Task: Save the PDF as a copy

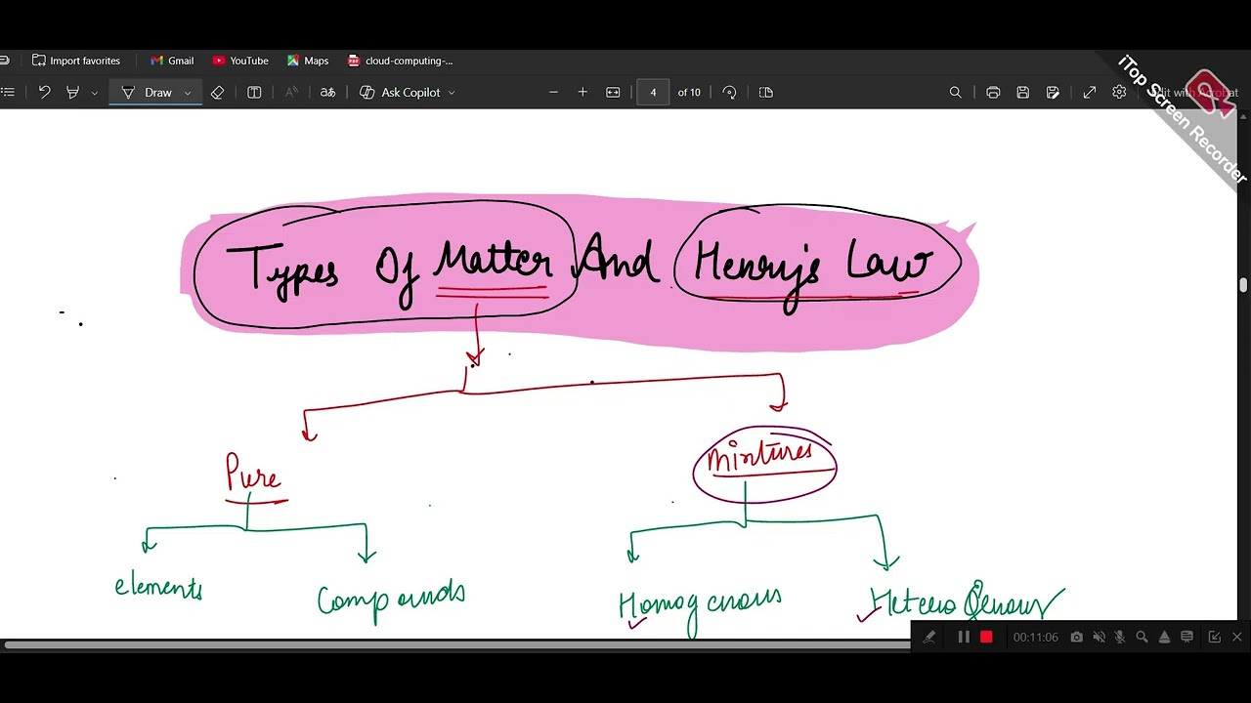Action: [x=1053, y=92]
